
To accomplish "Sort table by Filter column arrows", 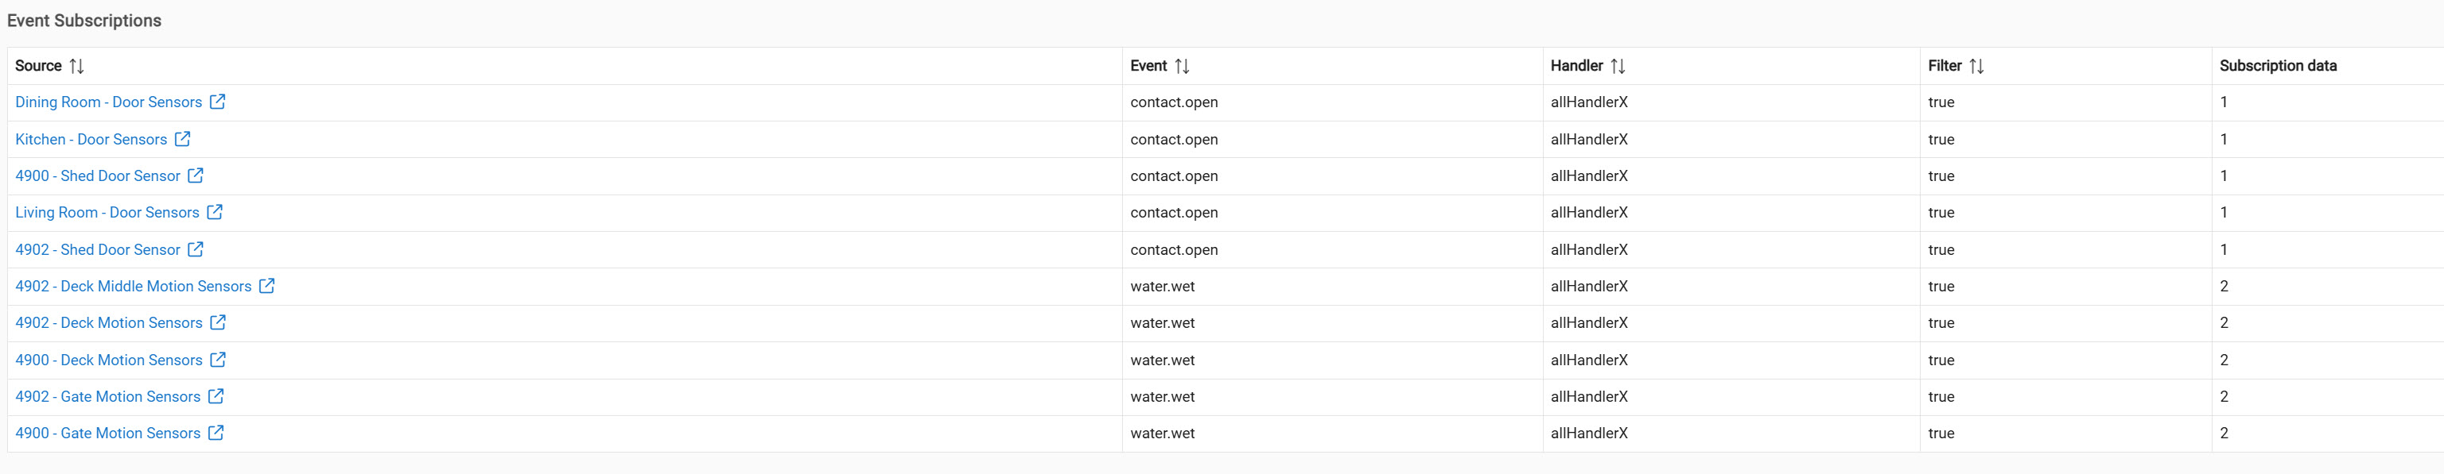I will 1977,65.
